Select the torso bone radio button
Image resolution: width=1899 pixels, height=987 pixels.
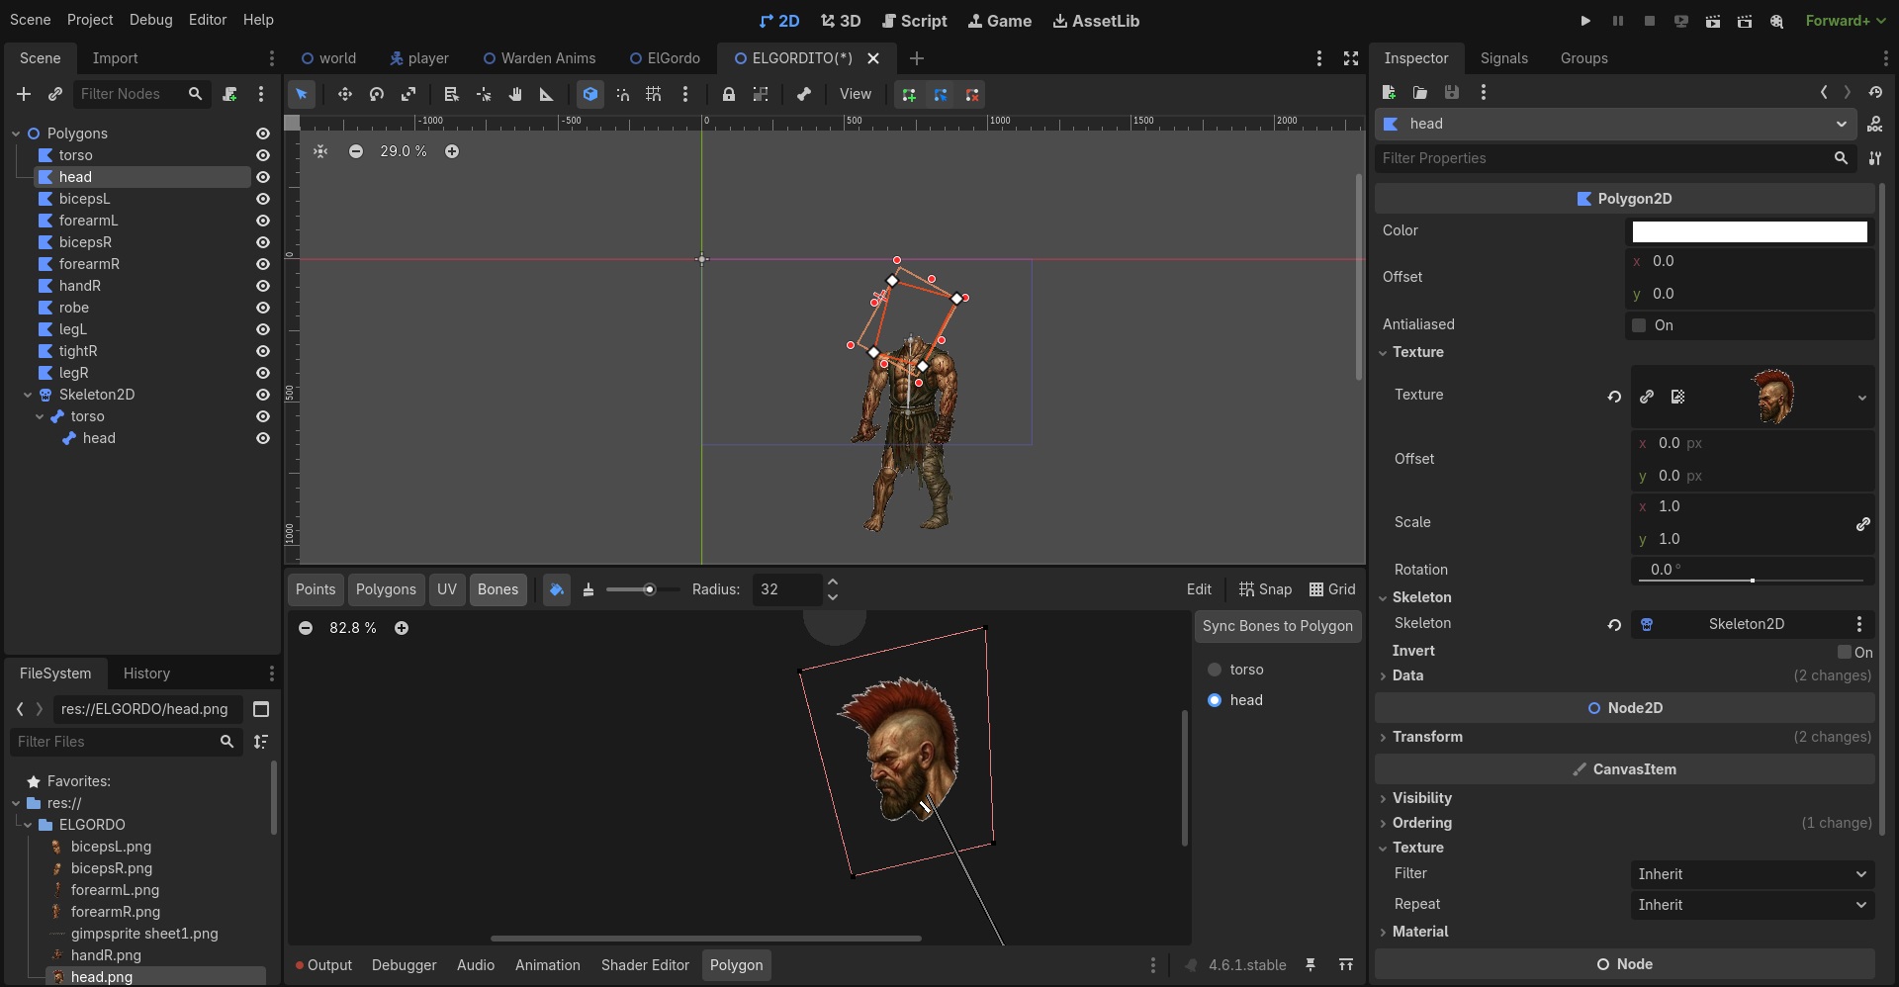[1215, 670]
